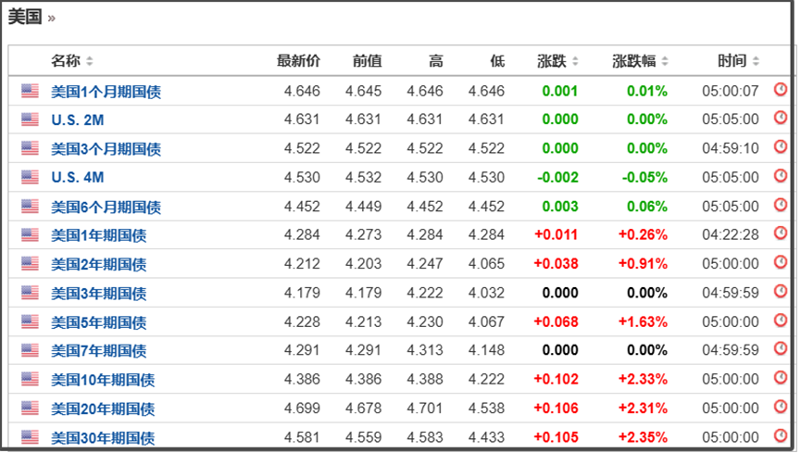The width and height of the screenshot is (801, 453).
Task: Sort the table by 涨跌幅 column
Action: pos(640,61)
